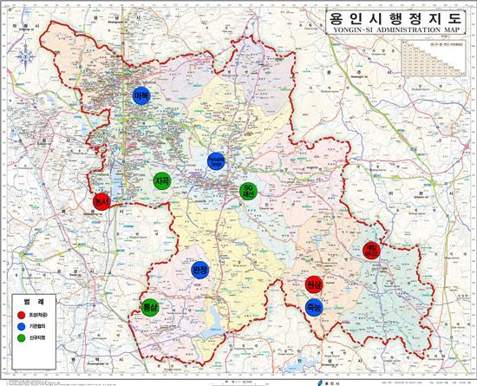Click the 범 례 legend heading
This screenshot has height=386, width=477.
click(34, 302)
